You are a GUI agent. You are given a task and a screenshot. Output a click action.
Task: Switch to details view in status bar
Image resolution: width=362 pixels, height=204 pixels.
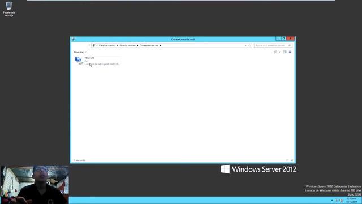tap(287, 160)
